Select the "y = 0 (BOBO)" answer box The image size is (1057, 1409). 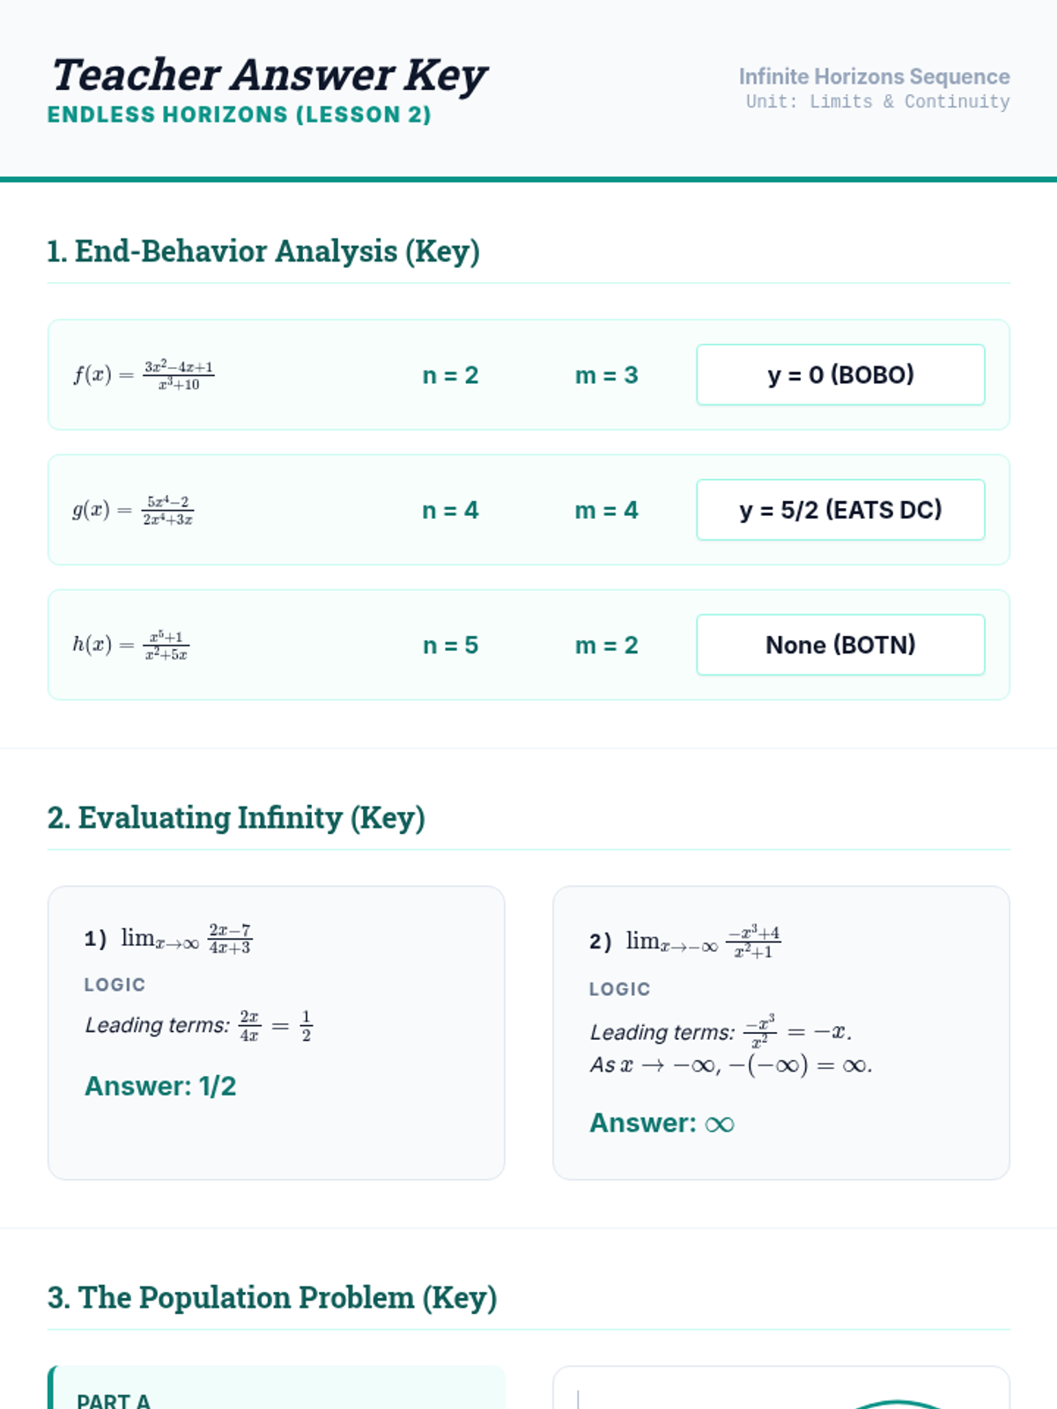click(x=840, y=375)
